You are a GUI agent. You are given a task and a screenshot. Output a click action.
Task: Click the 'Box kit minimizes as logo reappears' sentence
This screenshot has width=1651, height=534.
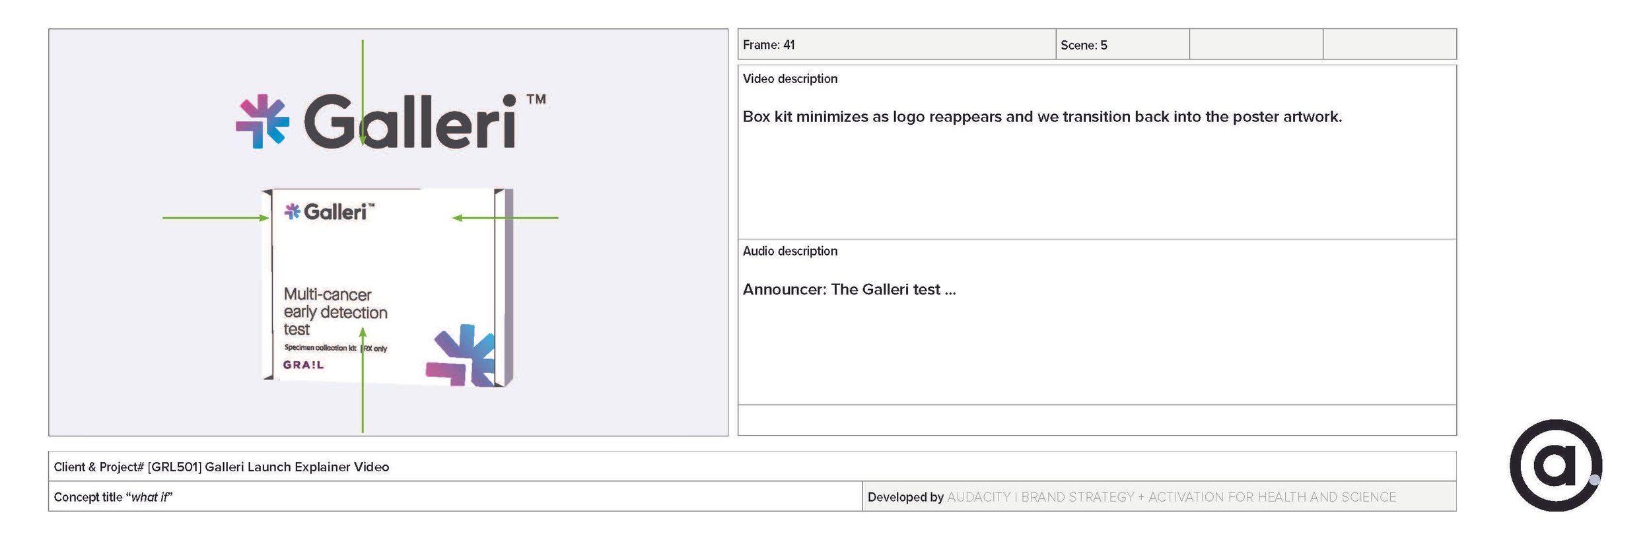(1042, 117)
